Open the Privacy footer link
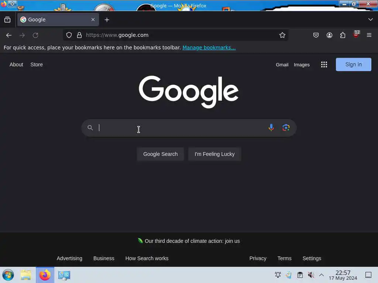The image size is (378, 283). point(258,258)
